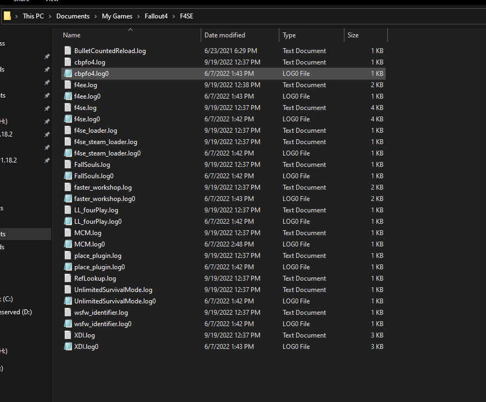
Task: Click the f4ee.log0 notepad icon
Action: 68,96
